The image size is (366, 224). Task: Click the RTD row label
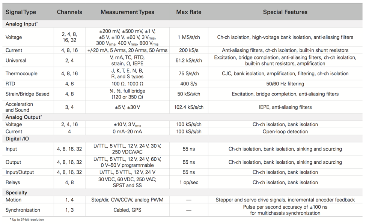click(x=11, y=84)
